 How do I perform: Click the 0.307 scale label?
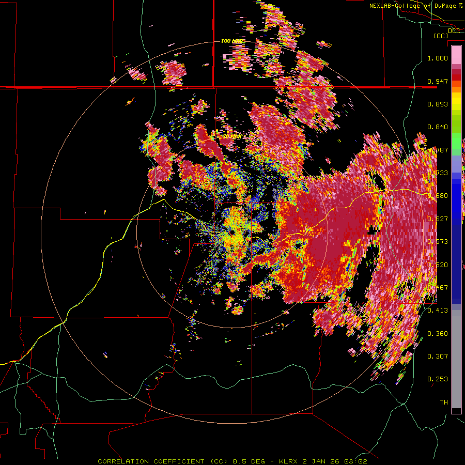[438, 357]
